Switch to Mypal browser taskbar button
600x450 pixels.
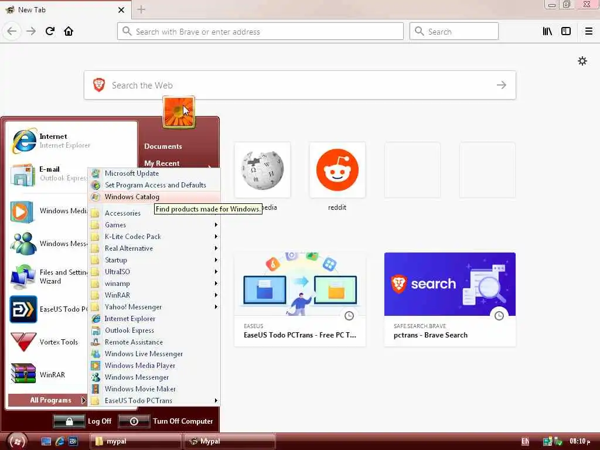230,442
